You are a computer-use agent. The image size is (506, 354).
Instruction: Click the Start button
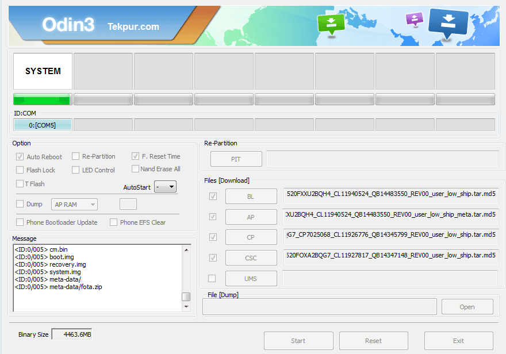point(298,341)
